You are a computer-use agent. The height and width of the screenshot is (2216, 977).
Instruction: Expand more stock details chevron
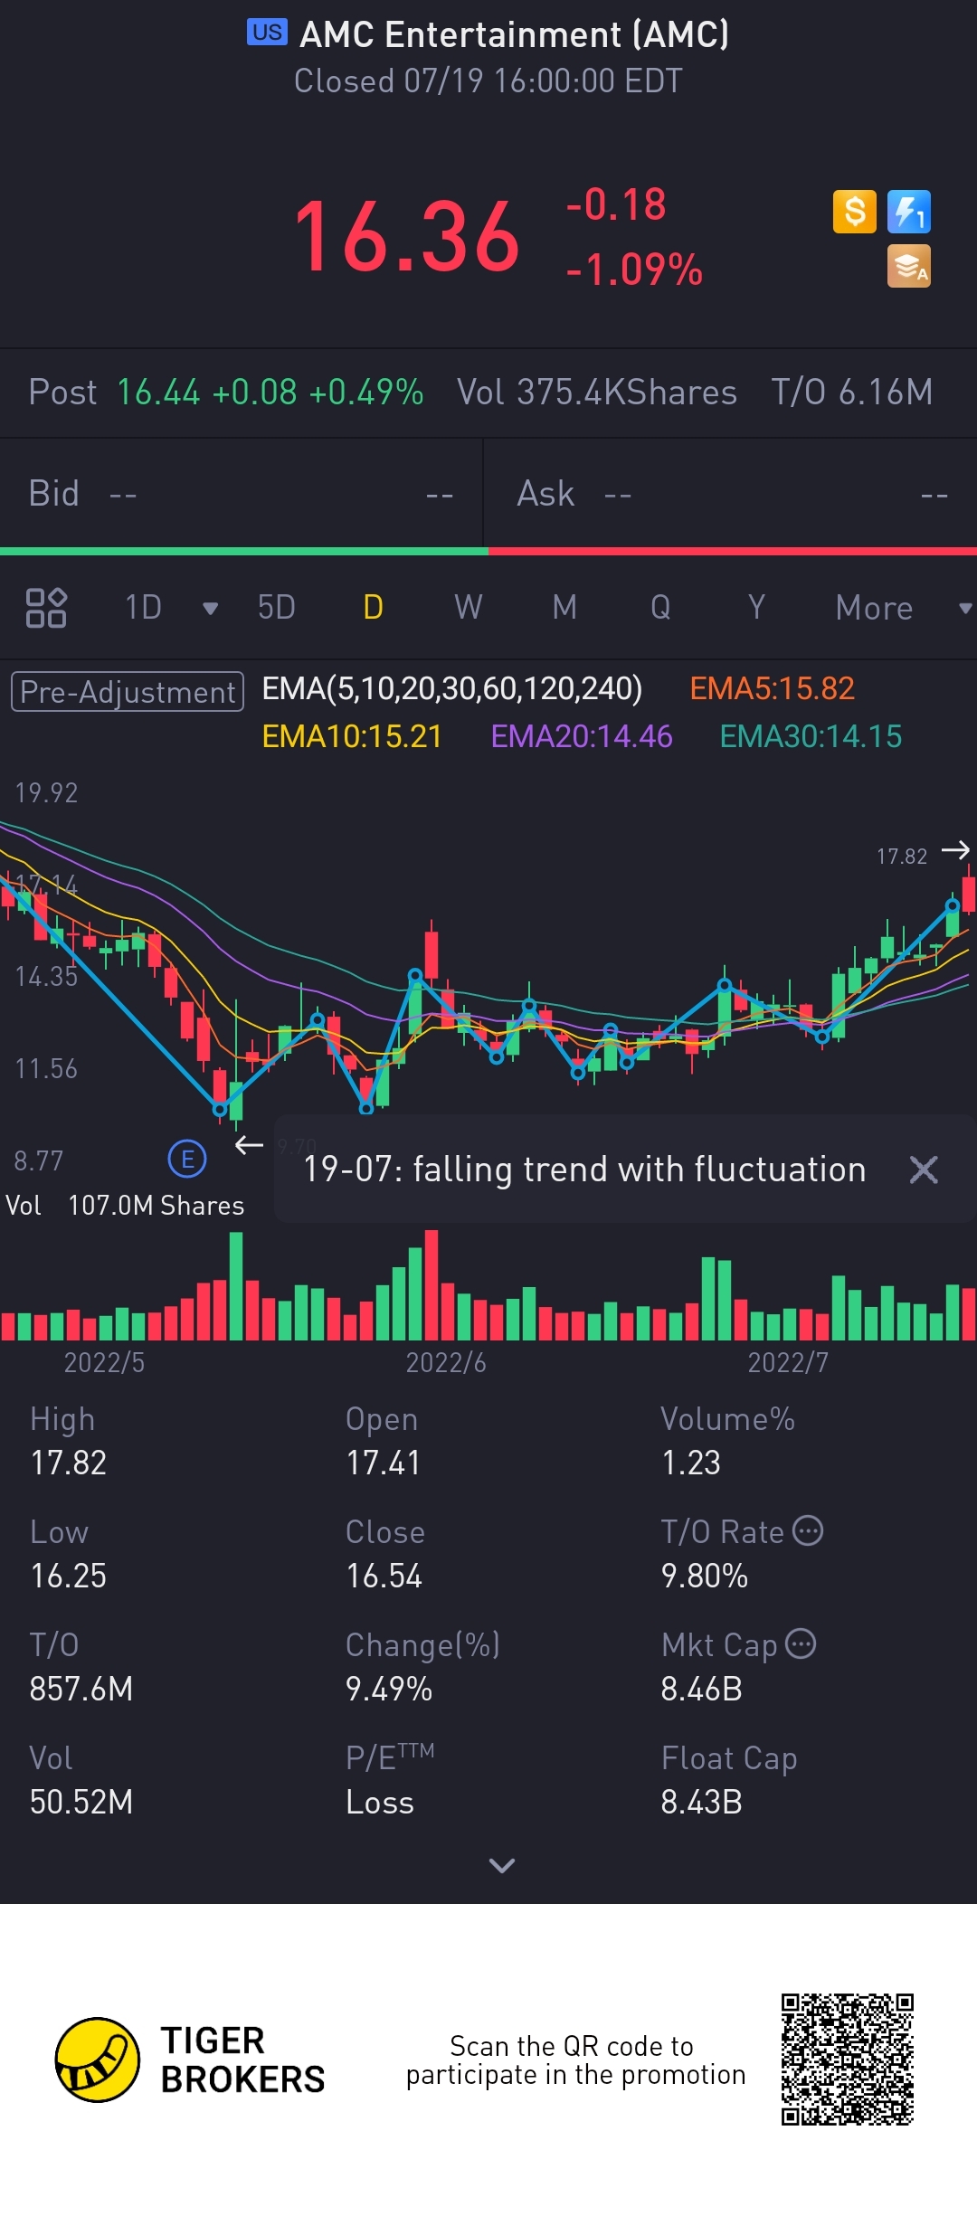click(501, 1865)
